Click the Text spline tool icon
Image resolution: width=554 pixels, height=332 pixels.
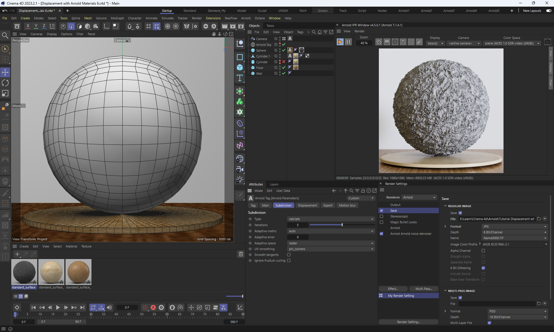click(240, 78)
